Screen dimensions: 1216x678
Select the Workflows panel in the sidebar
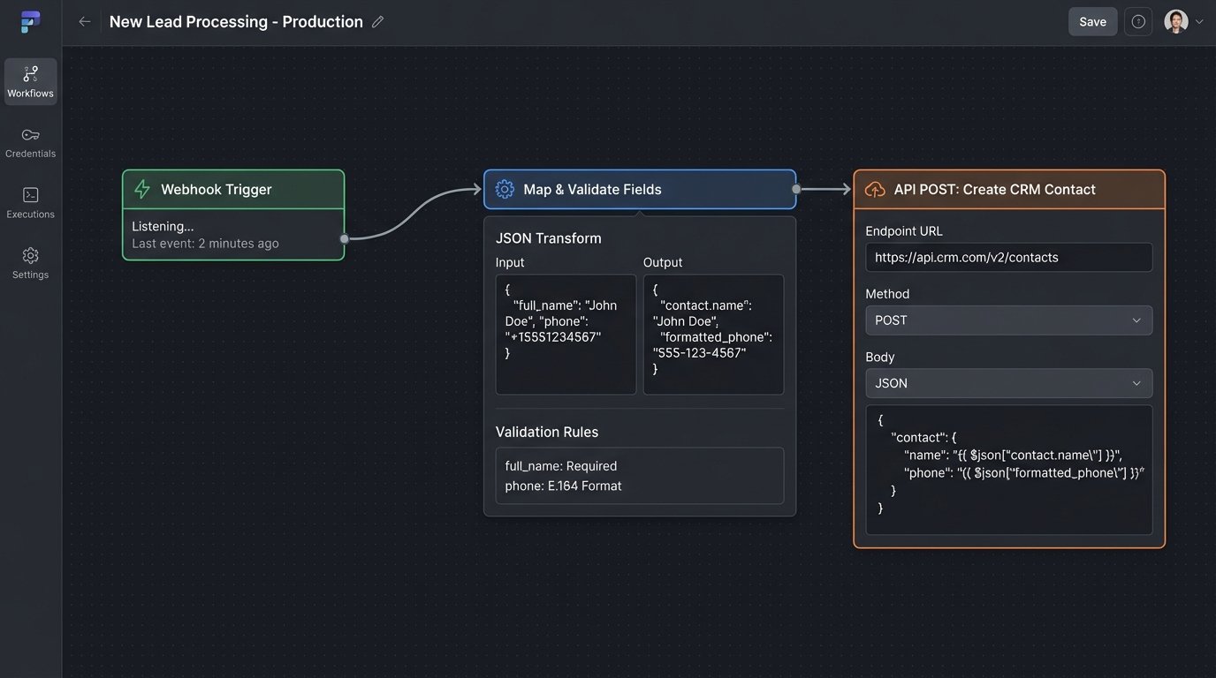pos(30,80)
